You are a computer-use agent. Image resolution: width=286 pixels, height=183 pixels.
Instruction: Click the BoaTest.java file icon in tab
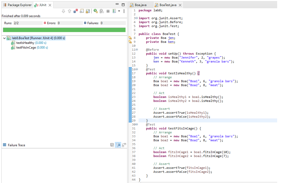[x=156, y=5]
